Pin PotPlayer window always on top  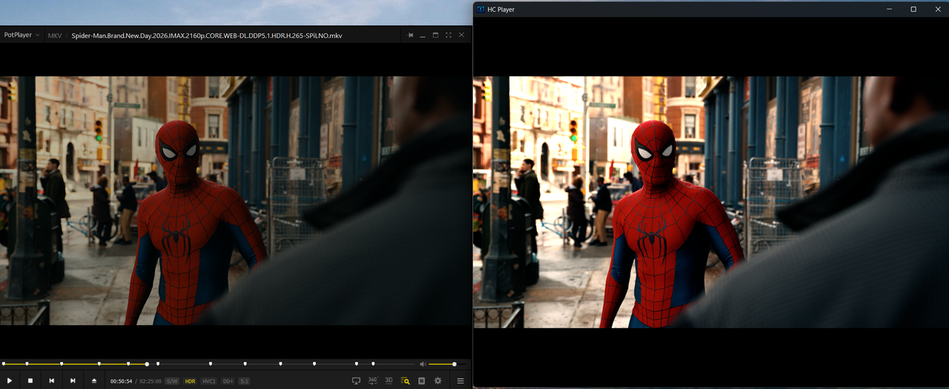click(410, 35)
